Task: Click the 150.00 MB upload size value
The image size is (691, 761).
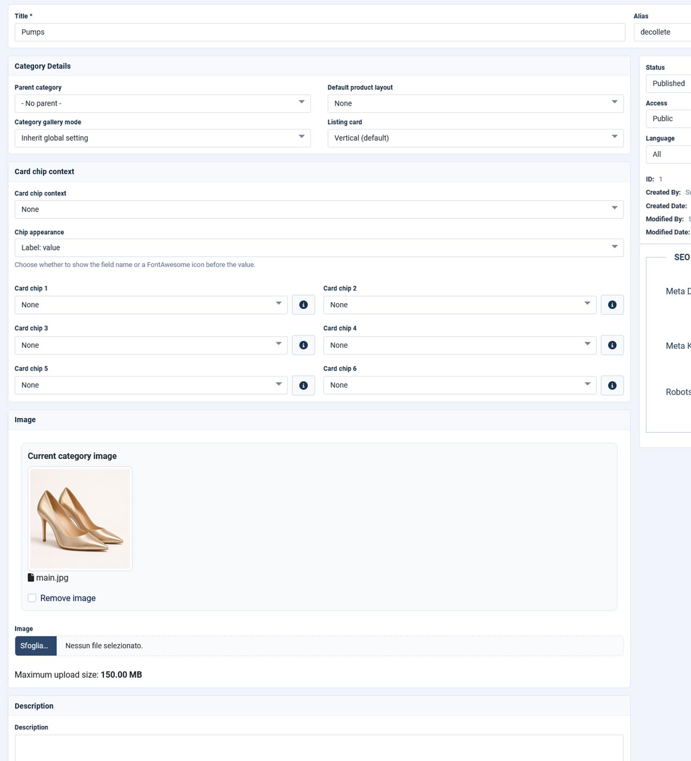Action: (x=121, y=675)
